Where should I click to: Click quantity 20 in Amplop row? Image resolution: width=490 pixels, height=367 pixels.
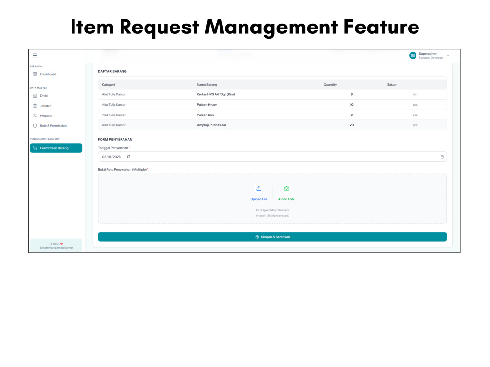pos(351,125)
